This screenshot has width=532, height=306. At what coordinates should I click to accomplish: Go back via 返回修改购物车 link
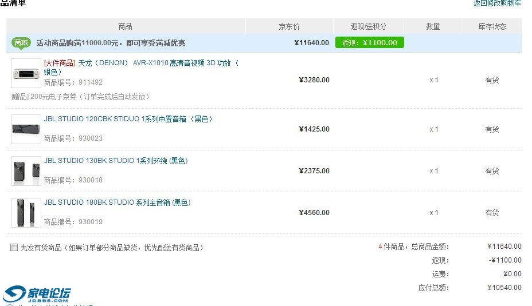(x=497, y=3)
